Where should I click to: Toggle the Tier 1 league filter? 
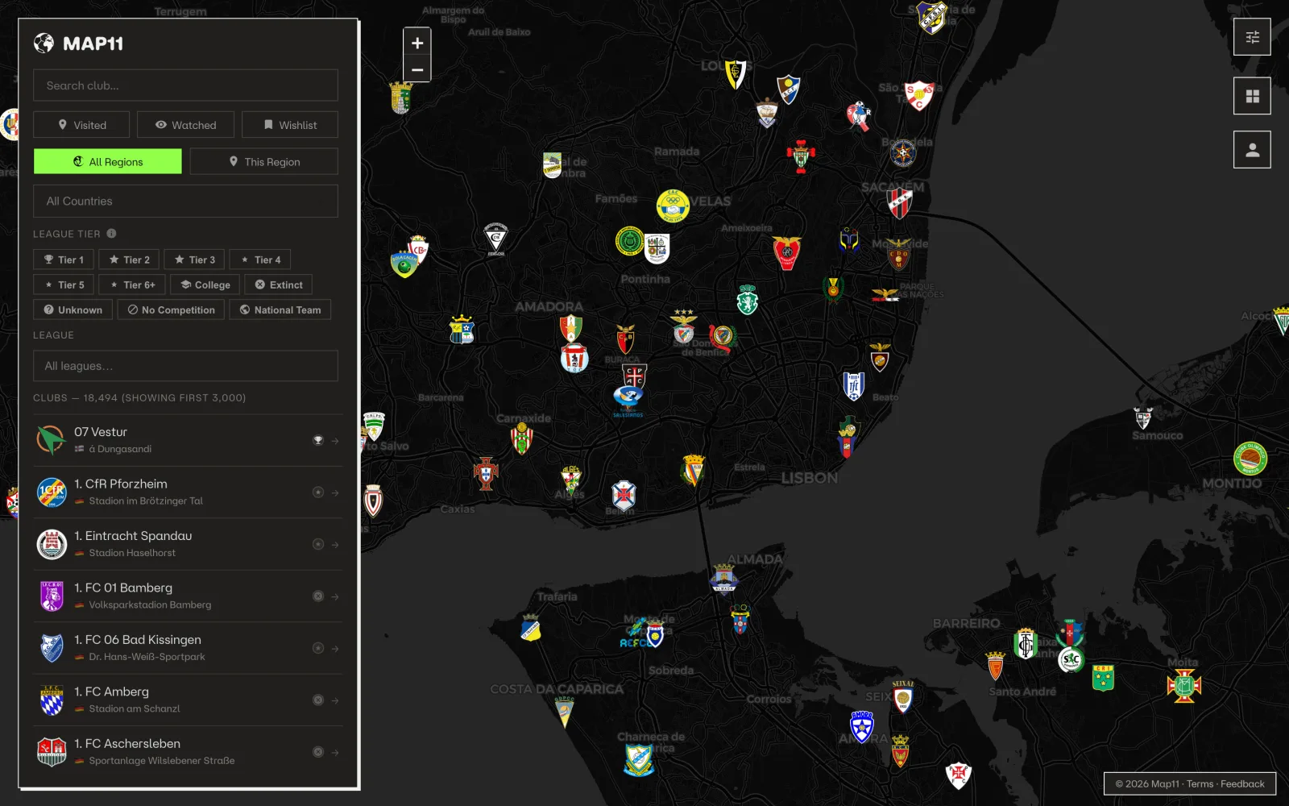coord(64,260)
